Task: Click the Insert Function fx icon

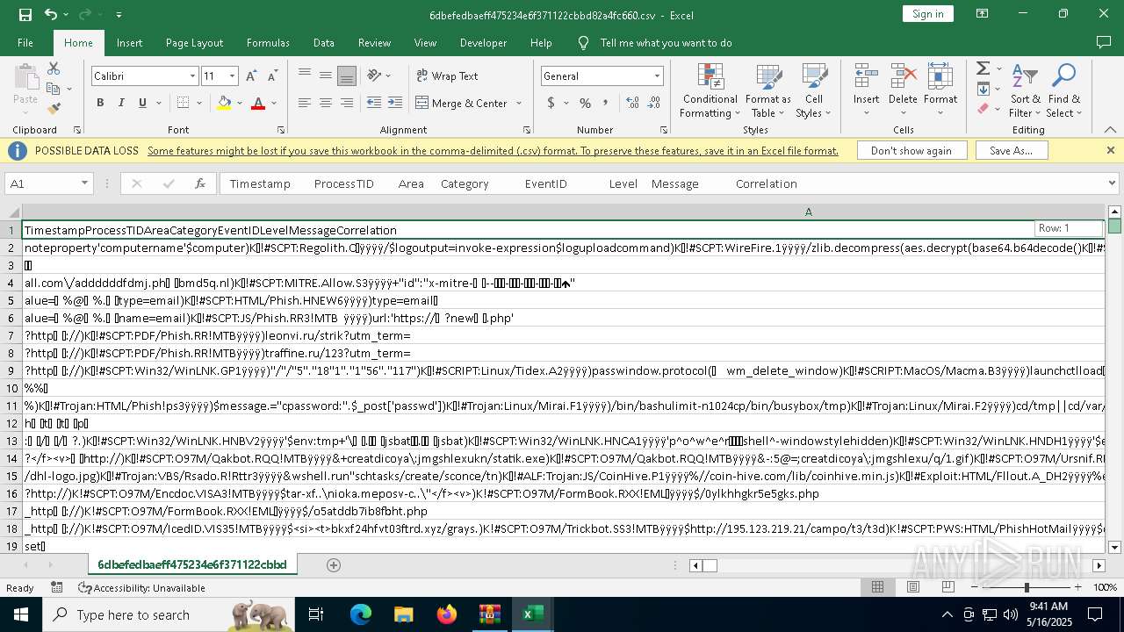Action: [x=200, y=183]
